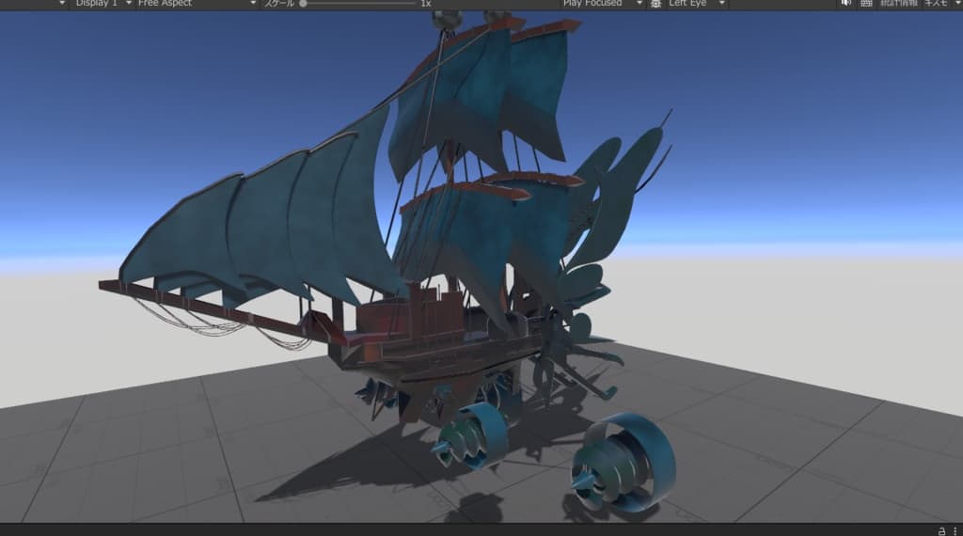
Task: Click the スケール scale slider handle
Action: pyautogui.click(x=303, y=3)
